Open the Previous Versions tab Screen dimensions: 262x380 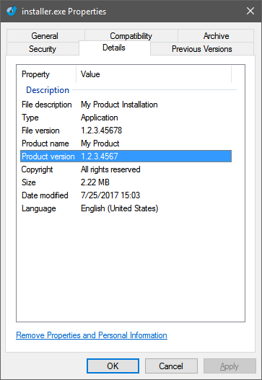[x=202, y=49]
